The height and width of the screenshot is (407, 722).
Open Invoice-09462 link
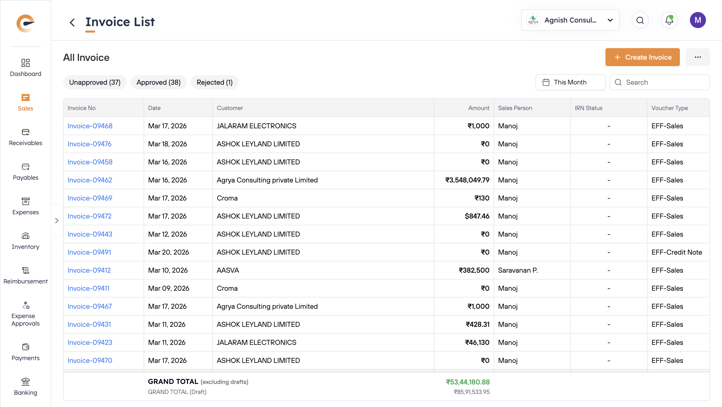pyautogui.click(x=90, y=180)
